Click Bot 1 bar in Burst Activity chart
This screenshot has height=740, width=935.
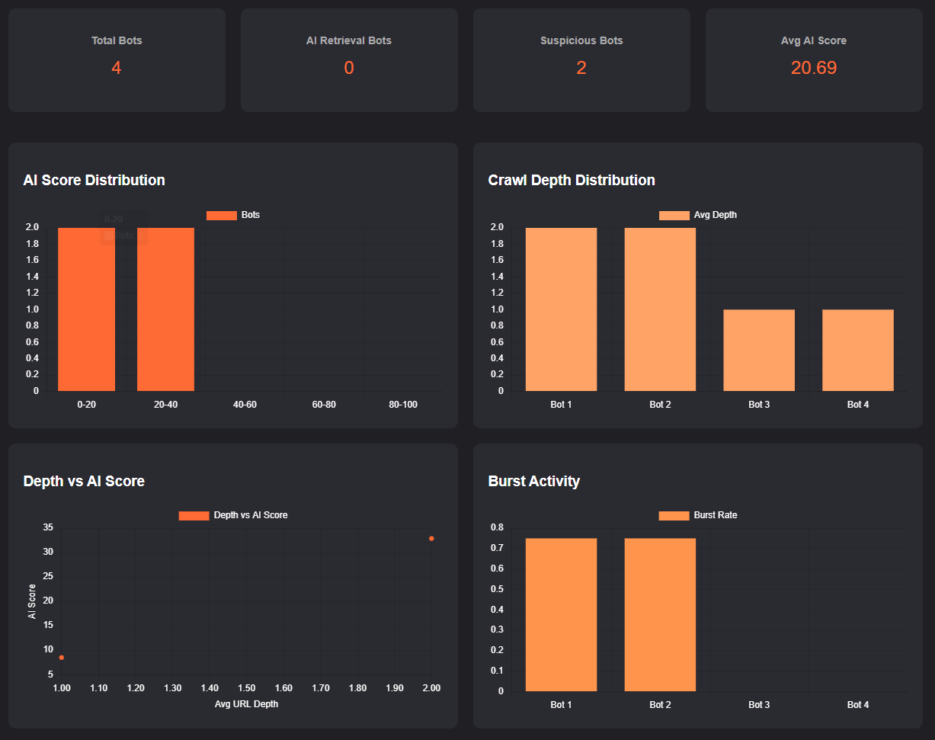coord(561,614)
